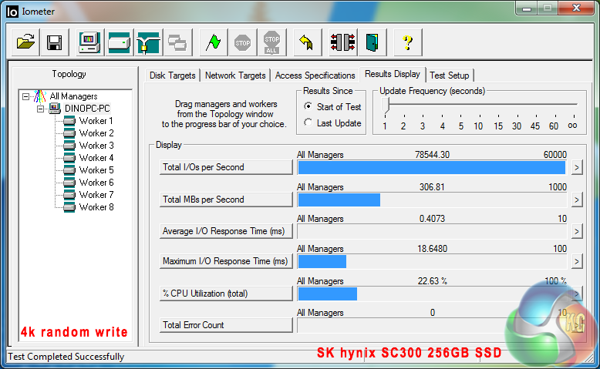Collapse the All Managers tree node
This screenshot has height=369, width=600.
tap(26, 96)
